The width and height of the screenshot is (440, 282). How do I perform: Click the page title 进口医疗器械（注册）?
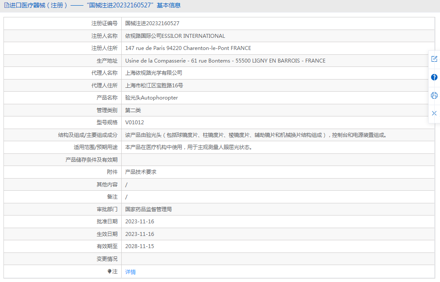pyautogui.click(x=38, y=5)
